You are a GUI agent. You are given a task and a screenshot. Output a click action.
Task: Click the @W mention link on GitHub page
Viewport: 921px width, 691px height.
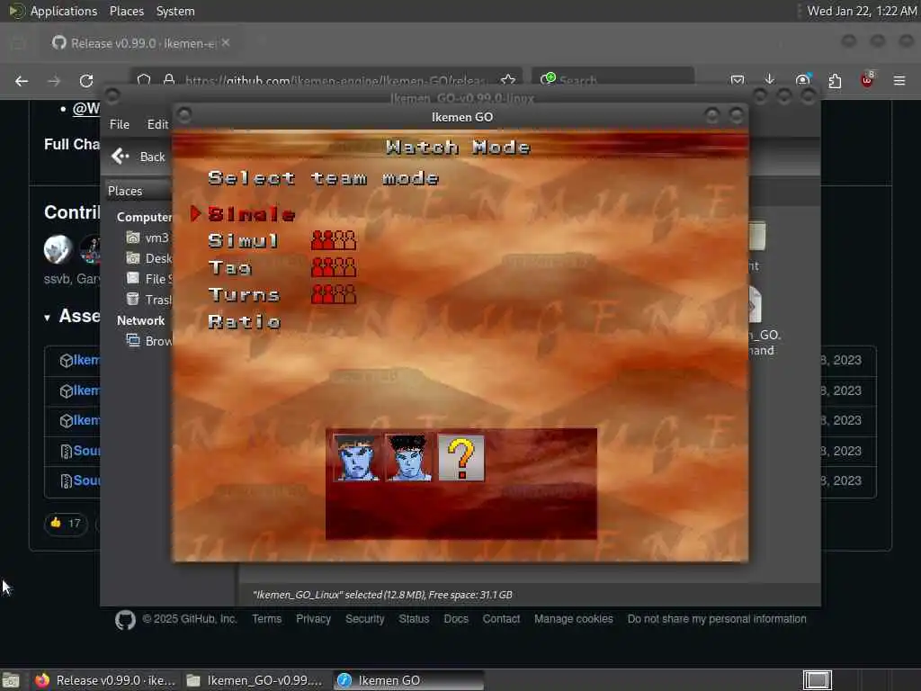[85, 109]
